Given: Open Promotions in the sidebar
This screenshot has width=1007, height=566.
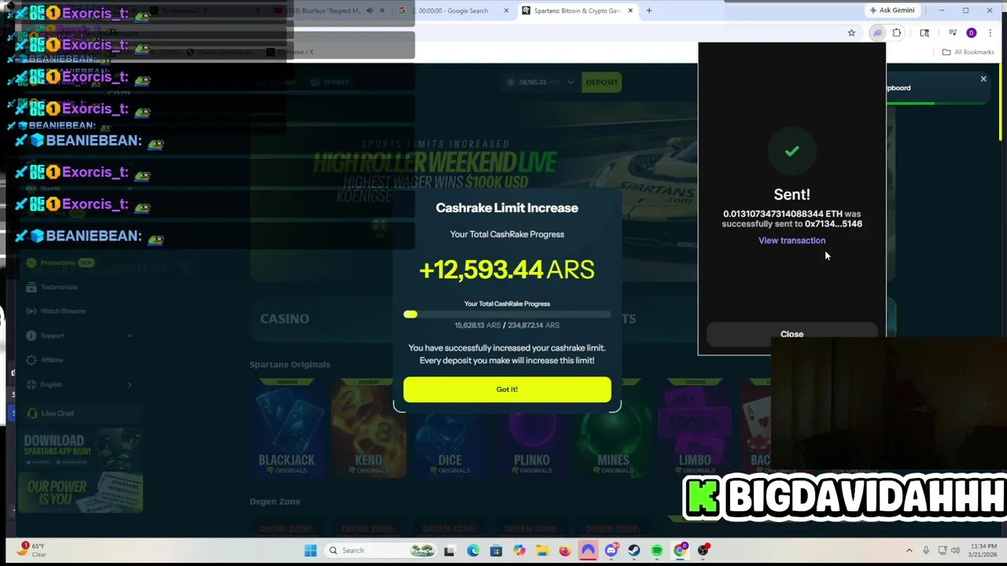Looking at the screenshot, I should 57,263.
